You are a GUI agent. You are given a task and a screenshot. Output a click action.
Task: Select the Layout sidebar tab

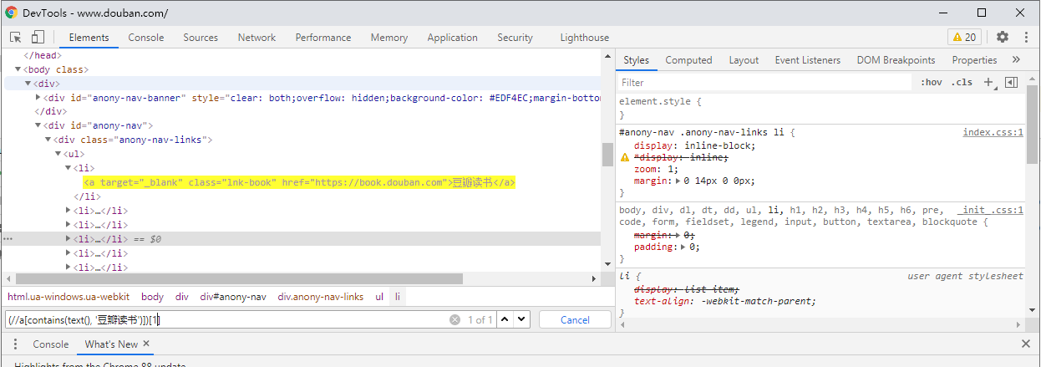pyautogui.click(x=744, y=59)
